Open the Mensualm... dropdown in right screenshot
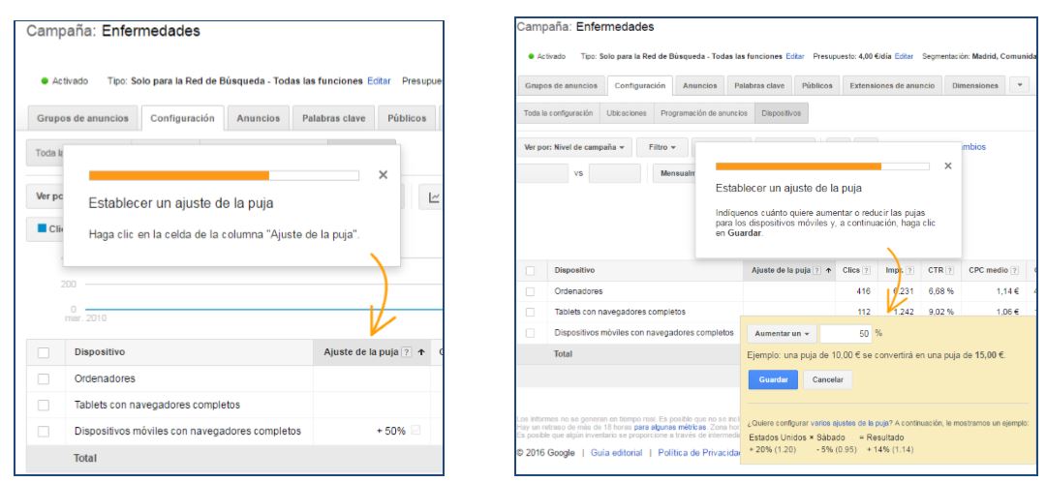The height and width of the screenshot is (482, 1046). [674, 173]
